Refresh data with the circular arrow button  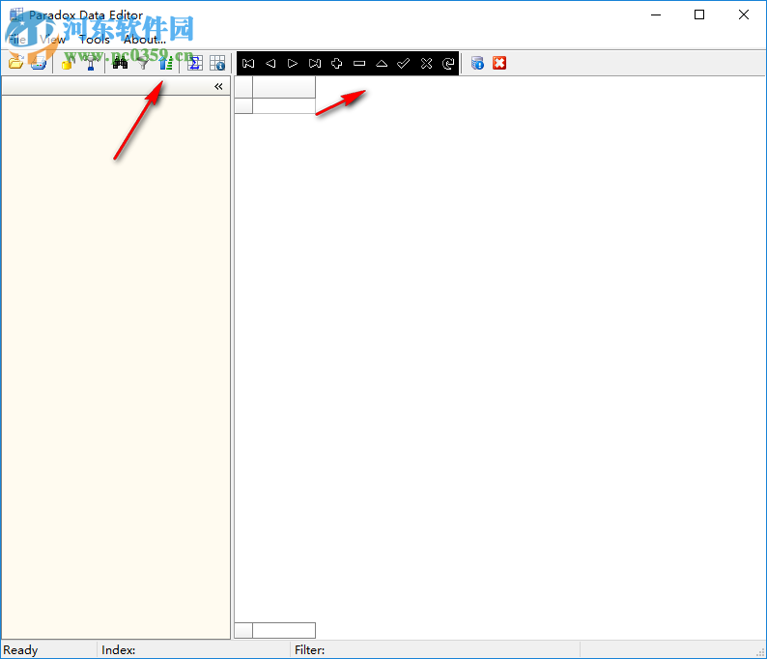coord(448,64)
